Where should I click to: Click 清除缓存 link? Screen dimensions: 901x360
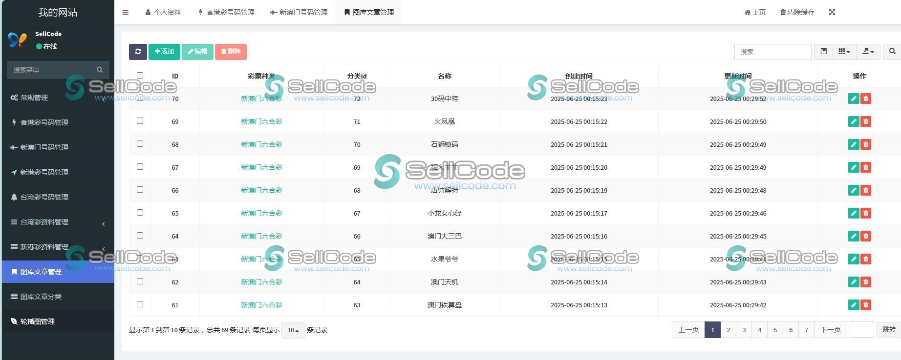point(797,12)
